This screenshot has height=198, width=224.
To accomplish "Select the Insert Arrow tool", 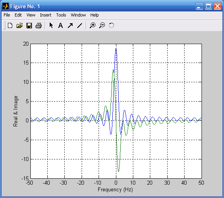I will (x=70, y=26).
